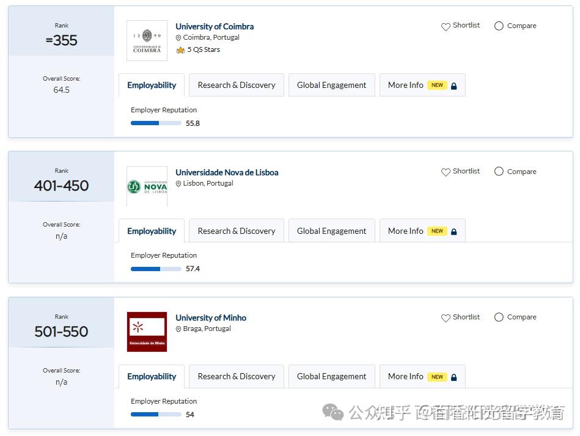
Task: Toggle Compare for University of Minho
Action: coord(499,318)
